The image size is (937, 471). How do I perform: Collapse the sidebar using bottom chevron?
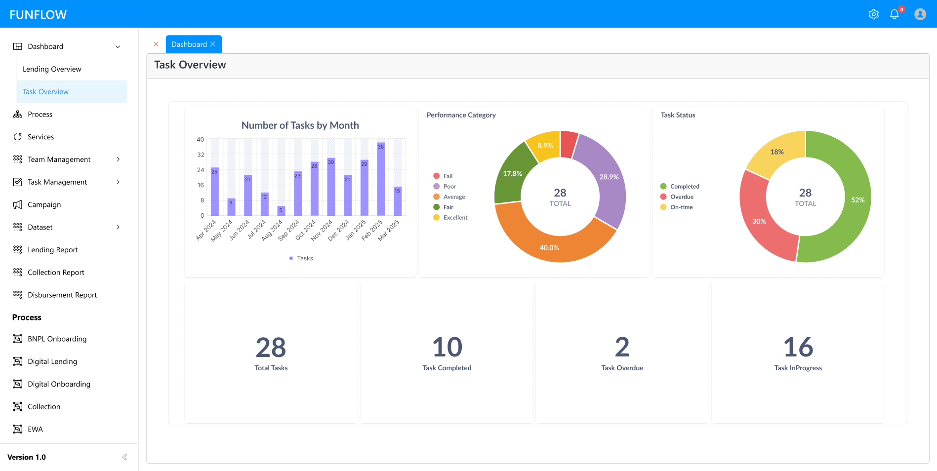124,457
